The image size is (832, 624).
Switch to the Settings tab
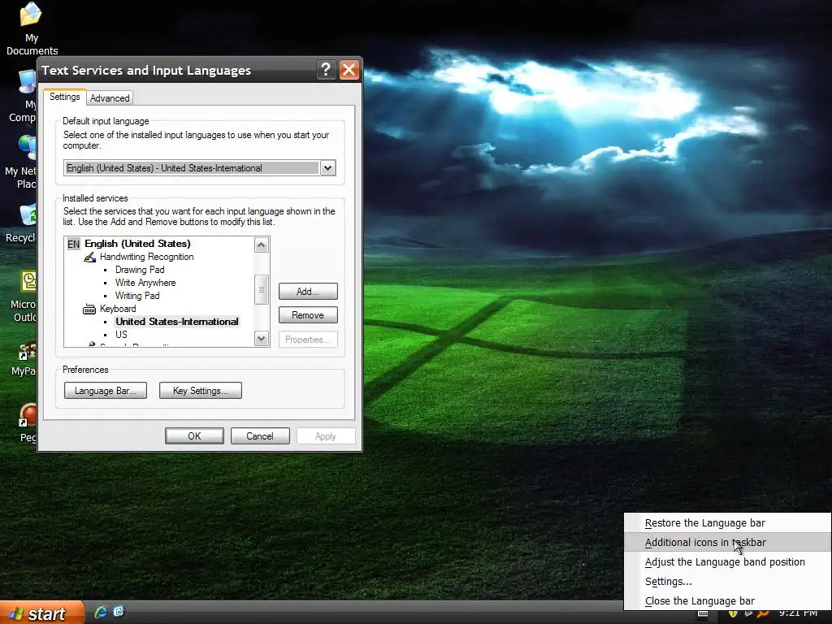pos(65,97)
